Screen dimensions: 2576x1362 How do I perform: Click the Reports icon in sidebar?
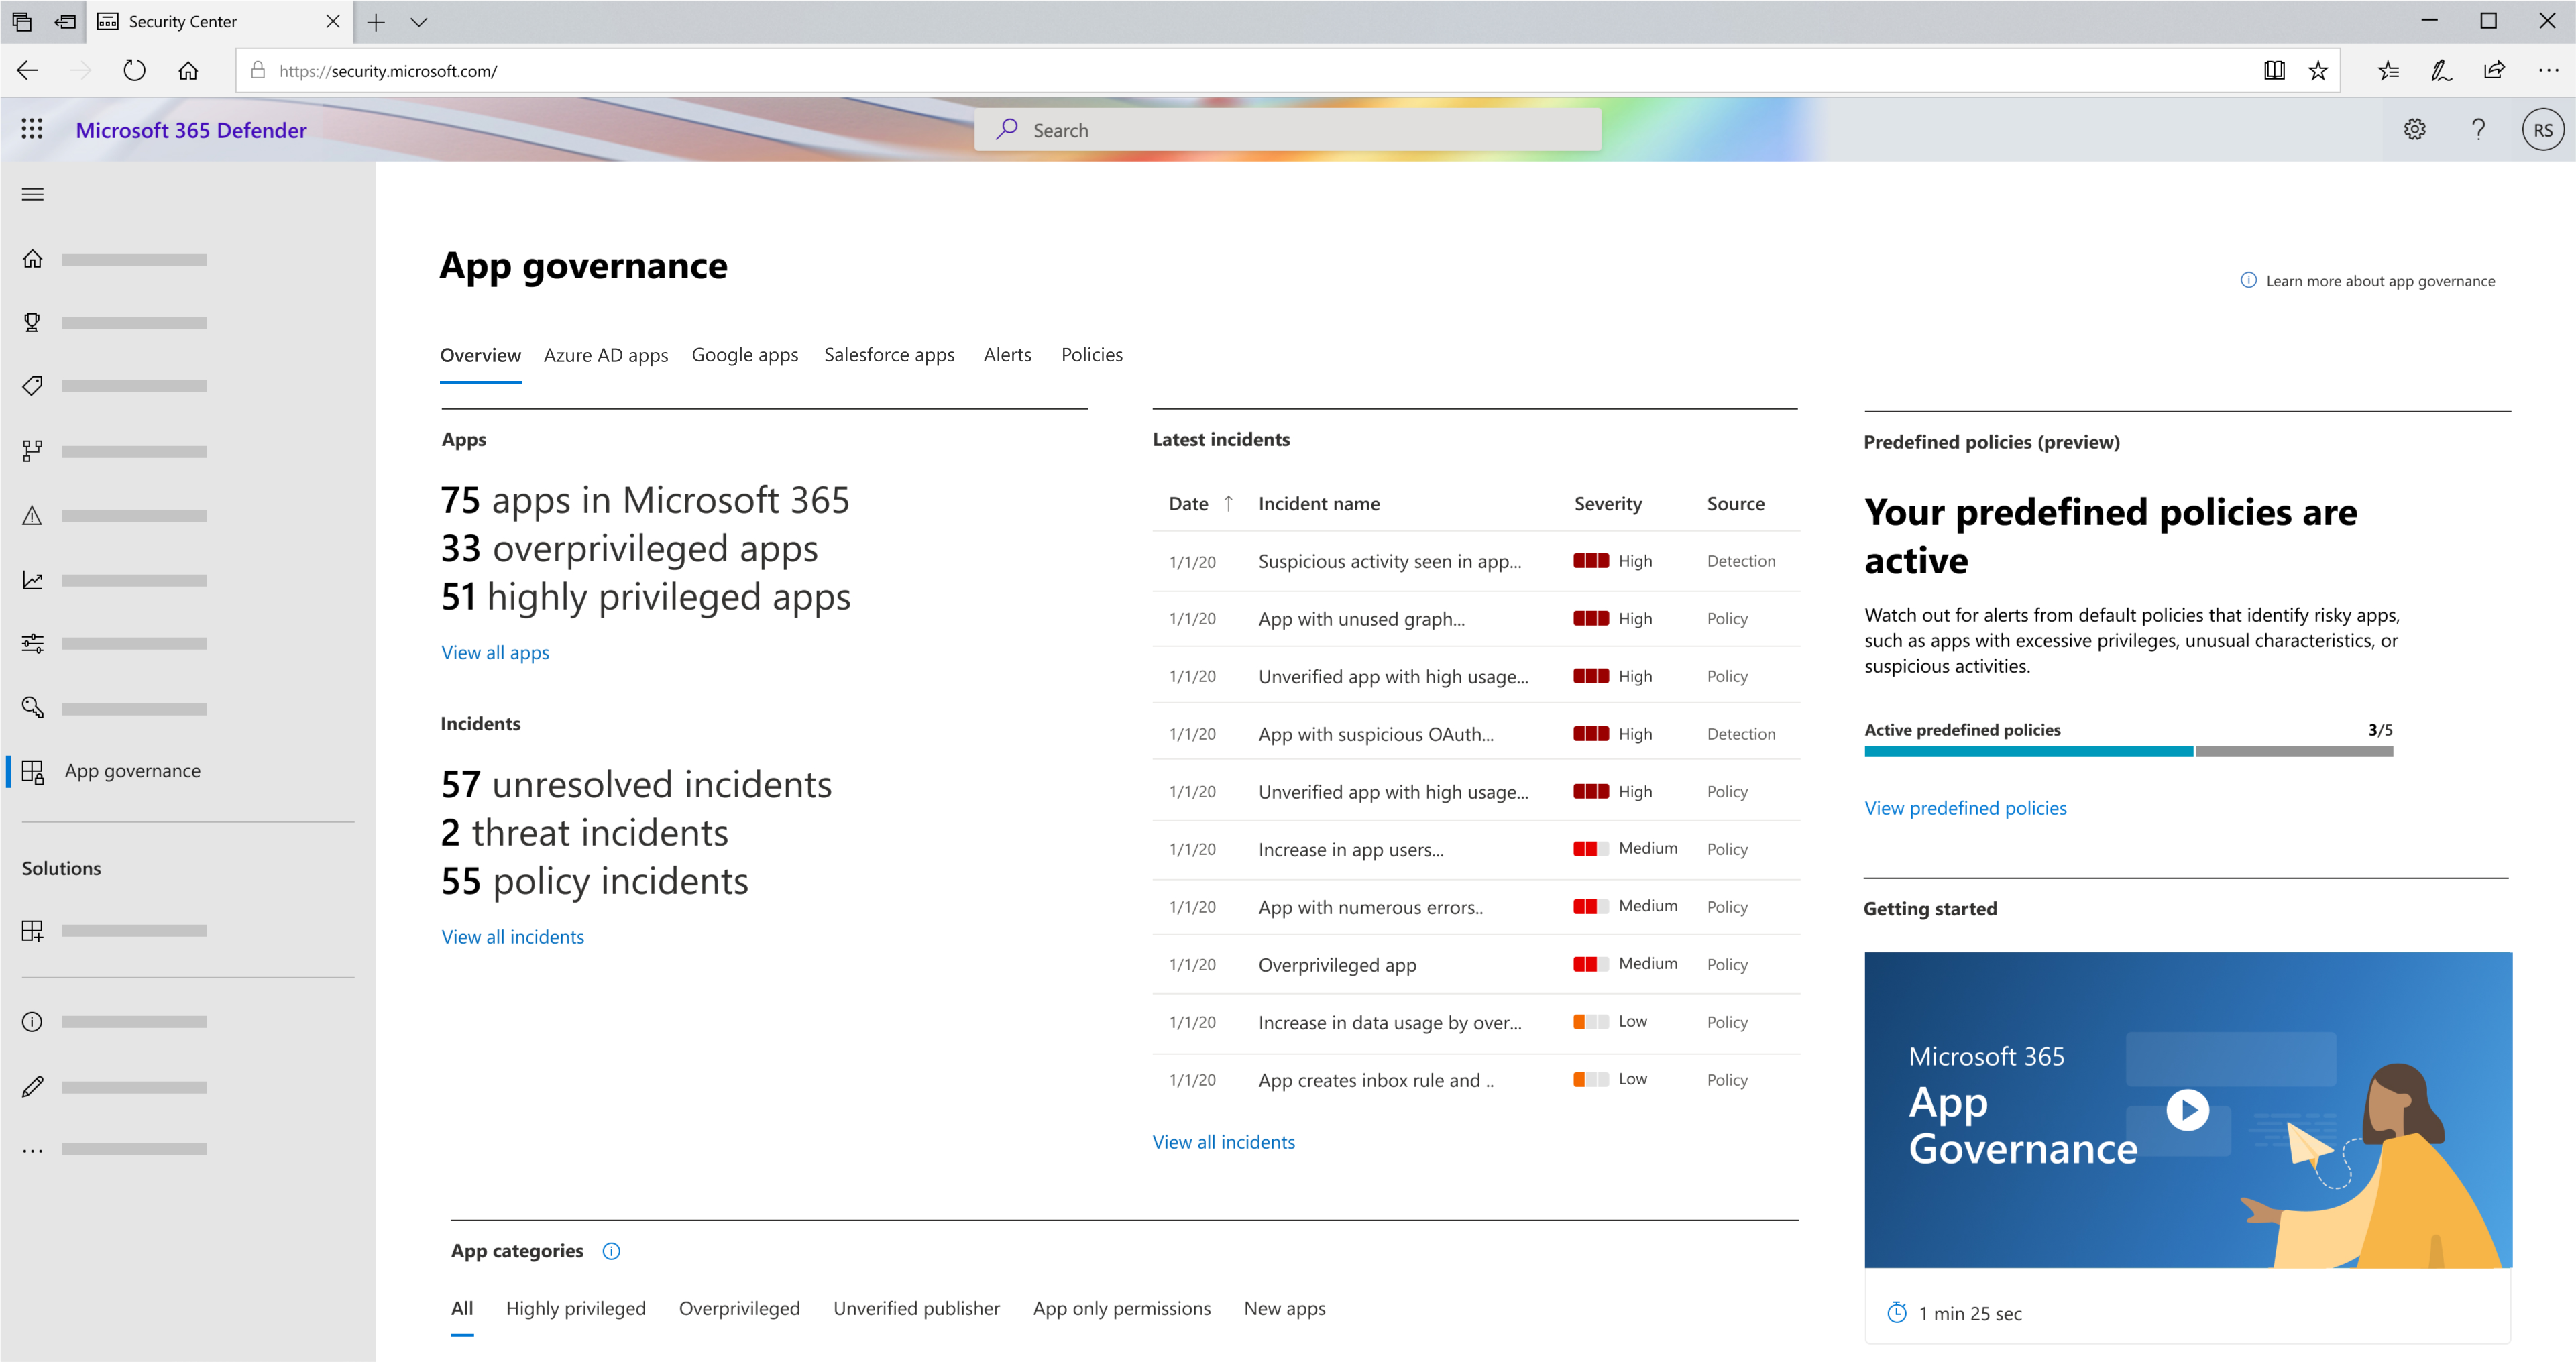tap(32, 578)
